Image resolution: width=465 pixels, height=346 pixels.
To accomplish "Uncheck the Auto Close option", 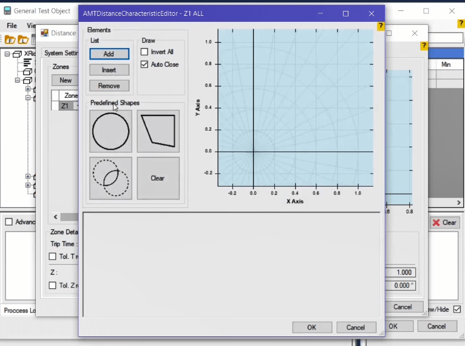I will [x=144, y=64].
